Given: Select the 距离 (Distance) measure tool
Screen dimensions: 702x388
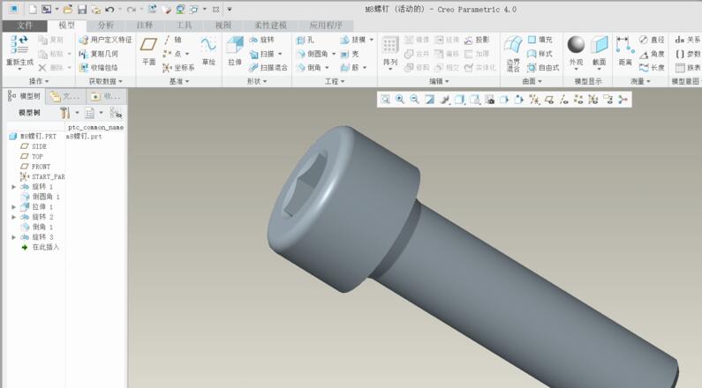Looking at the screenshot, I should 625,51.
